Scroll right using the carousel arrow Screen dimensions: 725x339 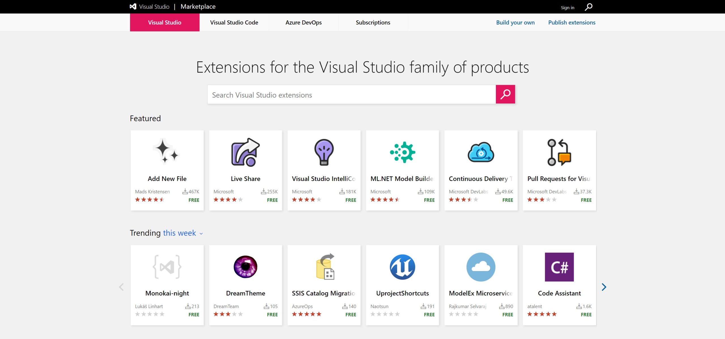coord(604,287)
